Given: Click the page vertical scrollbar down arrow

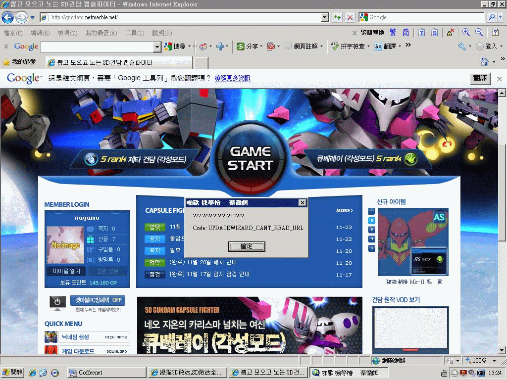Looking at the screenshot, I should pos(502,350).
